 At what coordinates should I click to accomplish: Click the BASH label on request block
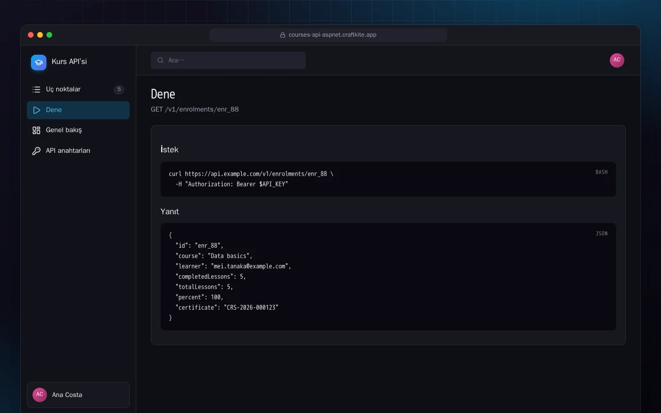coord(602,172)
